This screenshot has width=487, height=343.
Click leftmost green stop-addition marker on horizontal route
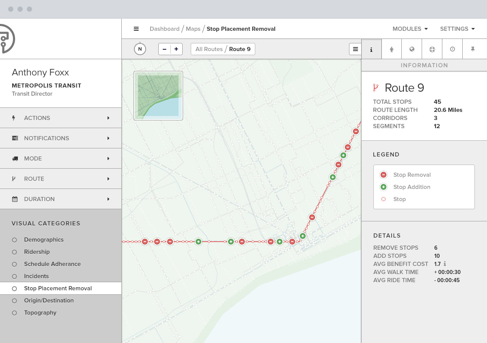[198, 242]
